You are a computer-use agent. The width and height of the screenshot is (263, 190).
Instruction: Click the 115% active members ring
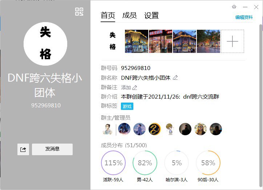coord(113,163)
